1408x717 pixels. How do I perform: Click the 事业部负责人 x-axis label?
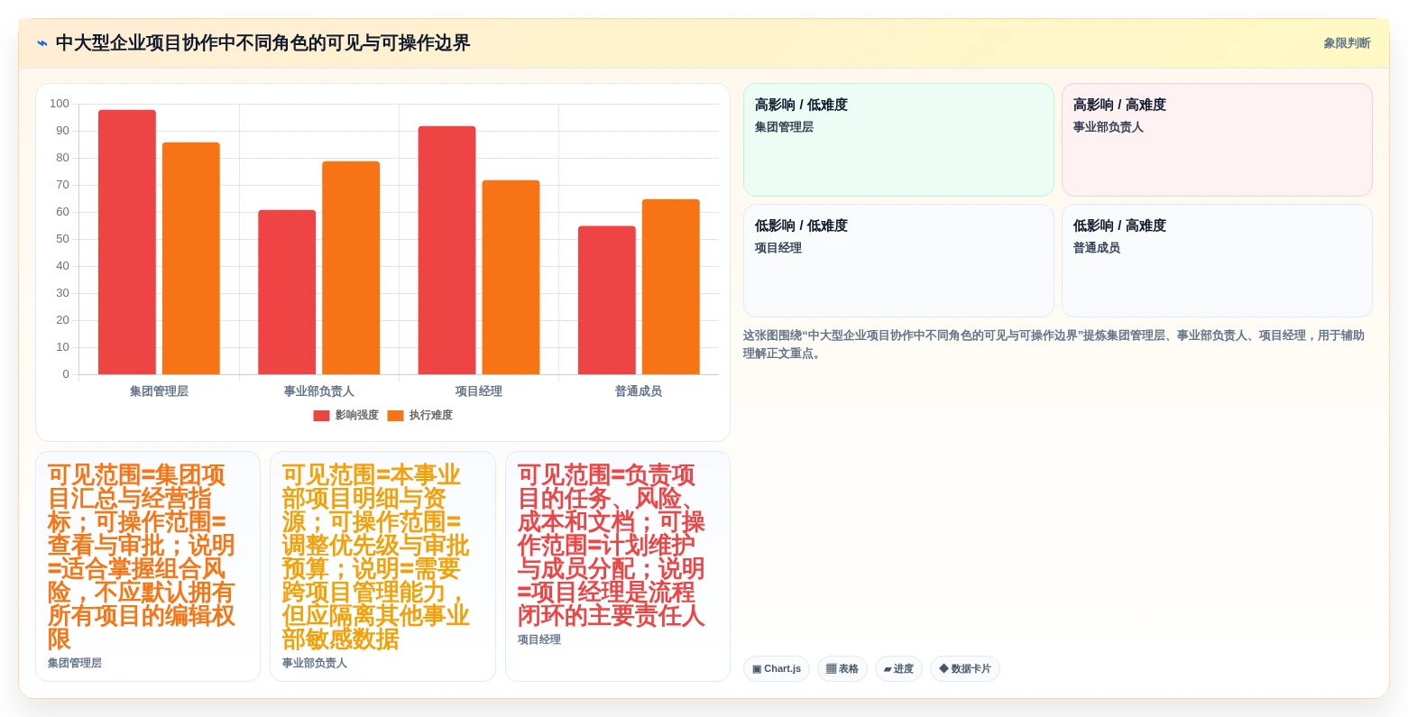pyautogui.click(x=319, y=391)
